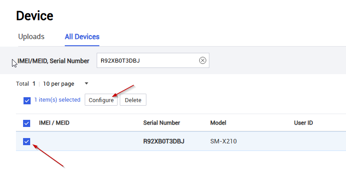346x186 pixels.
Task: Toggle the select-all checkbox in table header
Action: 27,123
